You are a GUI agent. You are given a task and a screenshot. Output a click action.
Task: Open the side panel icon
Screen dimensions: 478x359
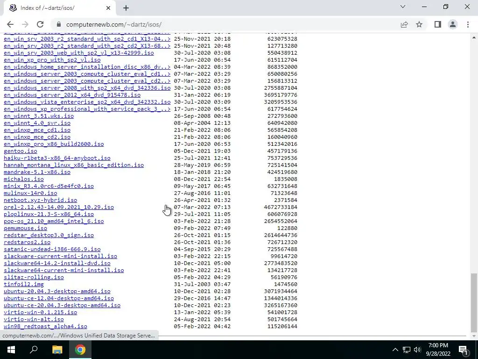pyautogui.click(x=438, y=24)
